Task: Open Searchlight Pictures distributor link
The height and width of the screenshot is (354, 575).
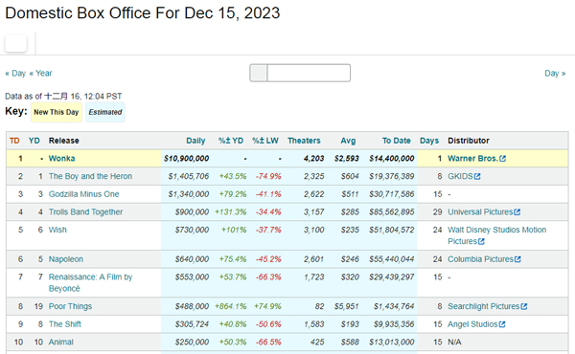Action: (483, 306)
